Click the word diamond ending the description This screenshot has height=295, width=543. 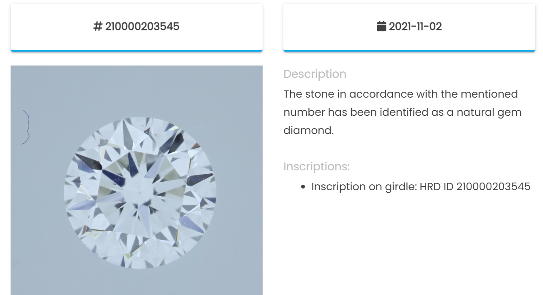pyautogui.click(x=308, y=131)
